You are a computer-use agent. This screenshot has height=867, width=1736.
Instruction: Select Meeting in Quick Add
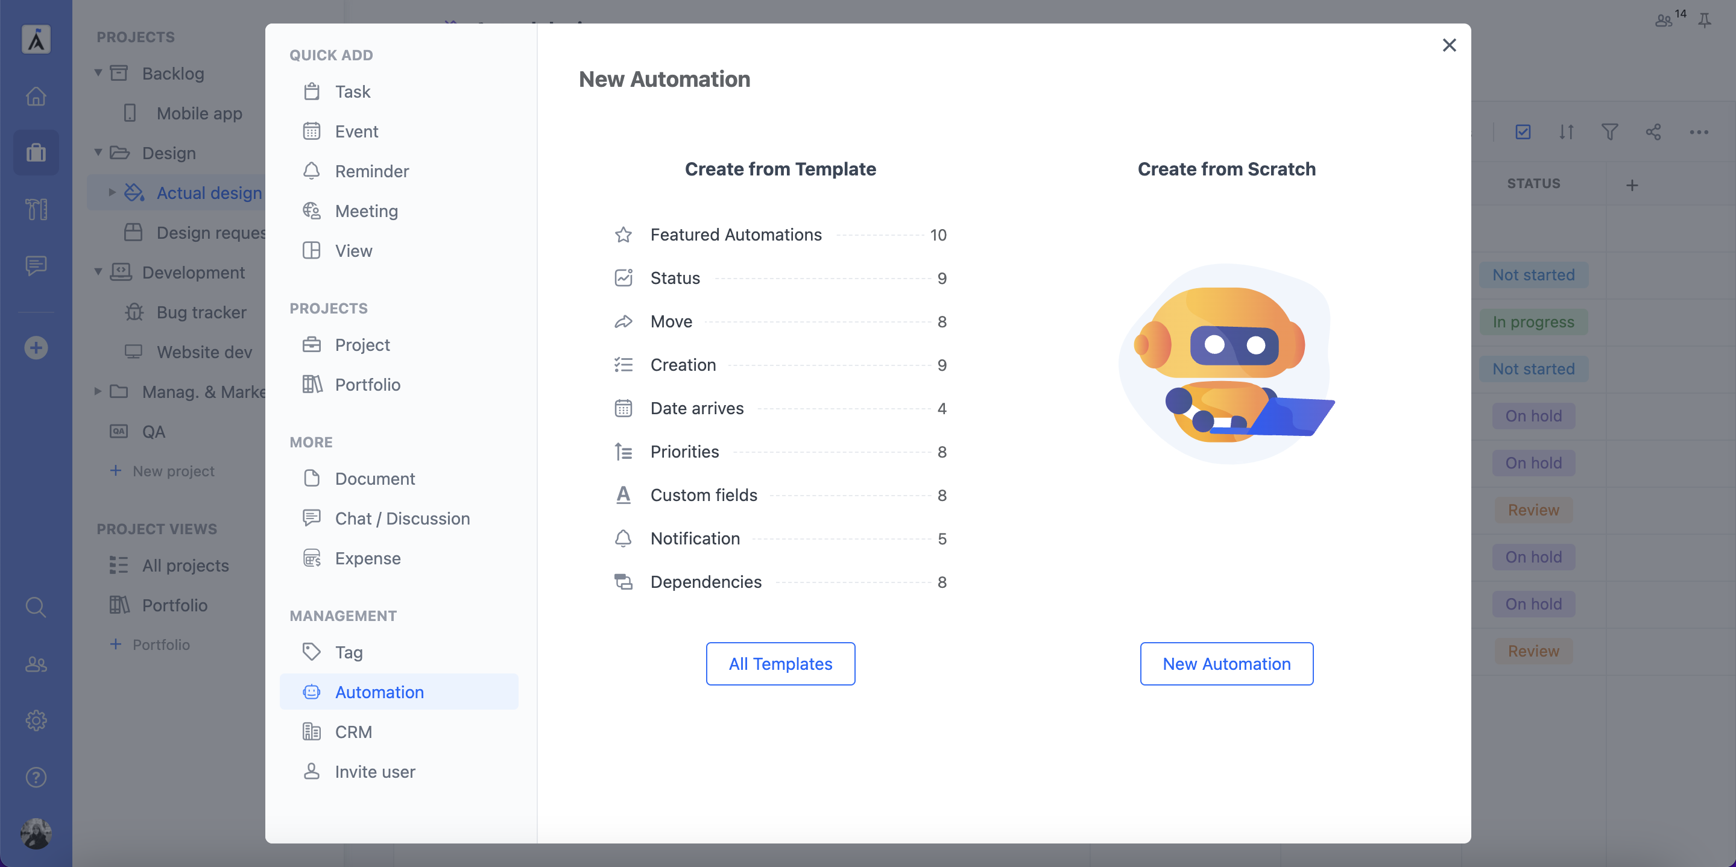(399, 211)
